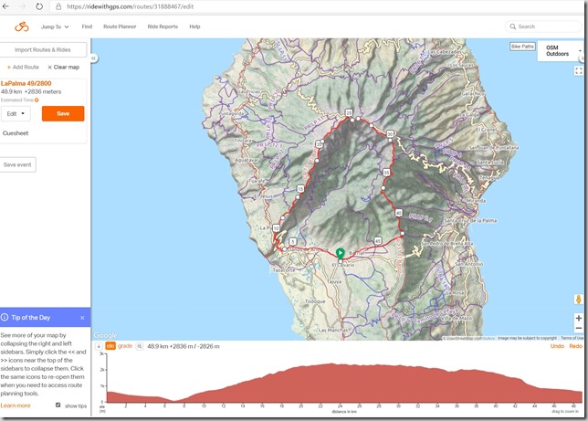Click the padlock site info icon
The height and width of the screenshot is (421, 588).
point(58,6)
